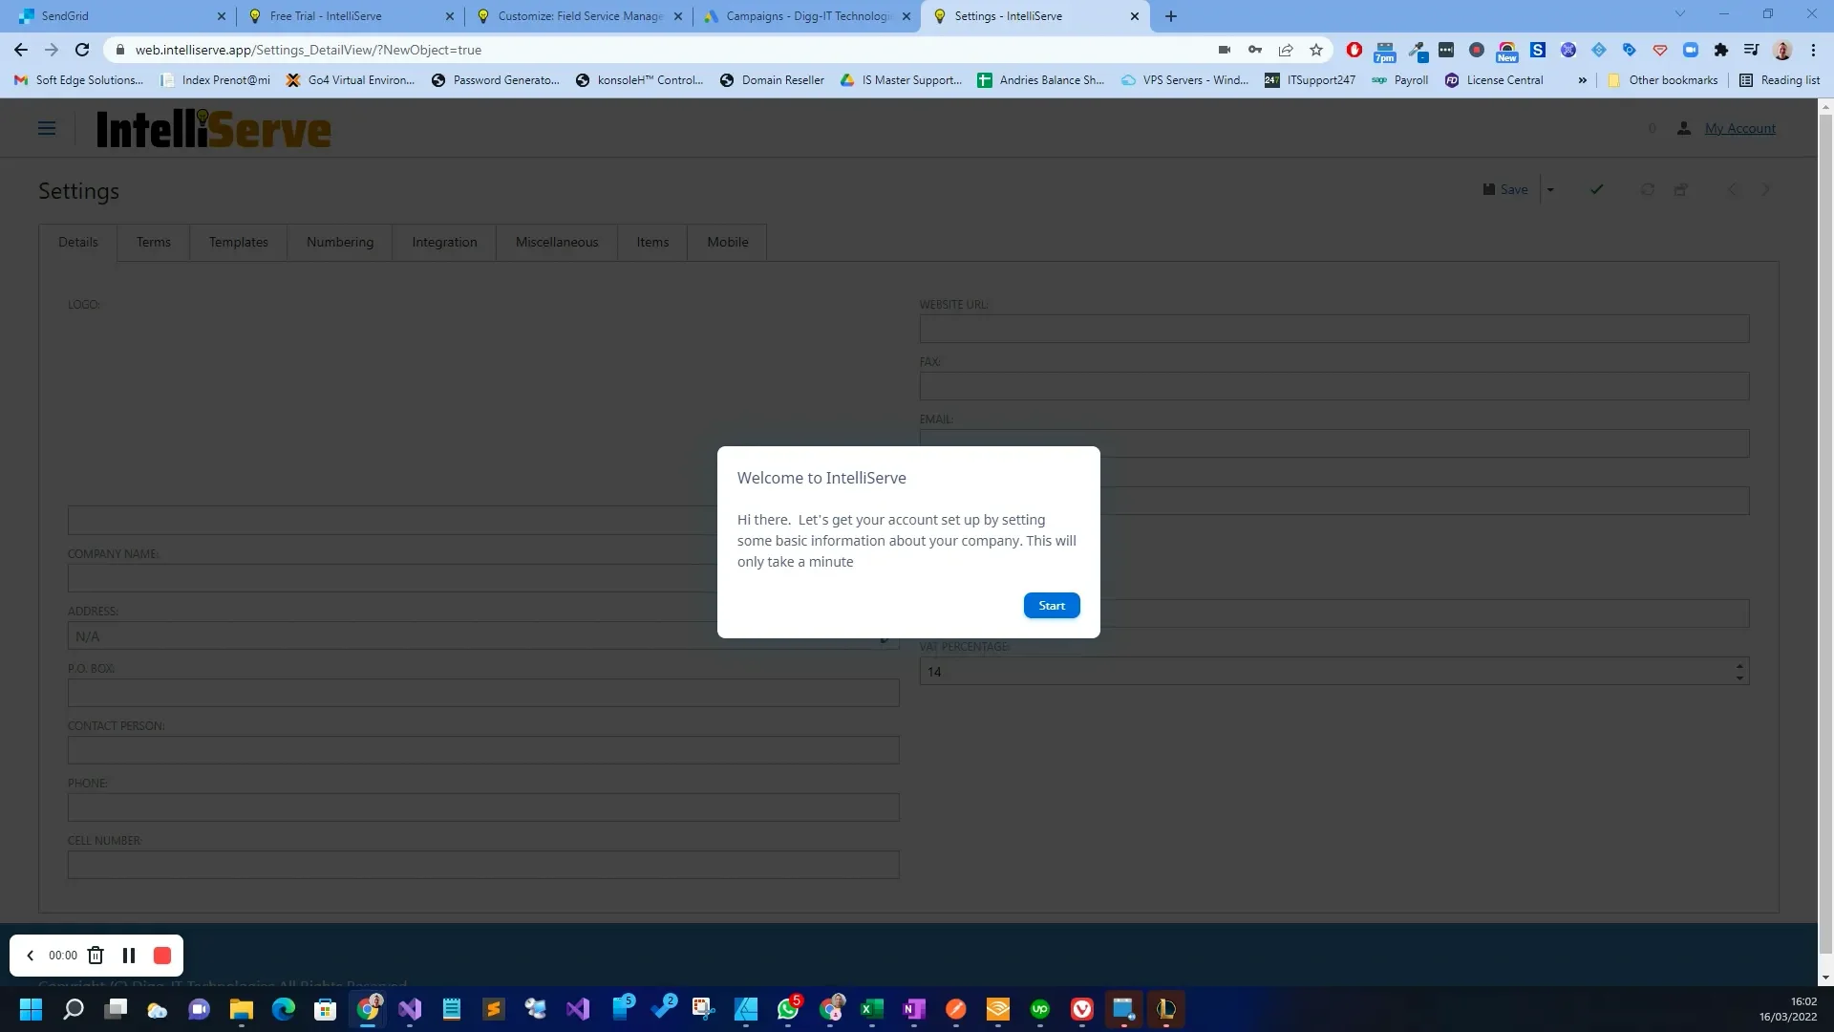This screenshot has width=1834, height=1032.
Task: Click the Chrome browser menu dots
Action: (x=1814, y=50)
